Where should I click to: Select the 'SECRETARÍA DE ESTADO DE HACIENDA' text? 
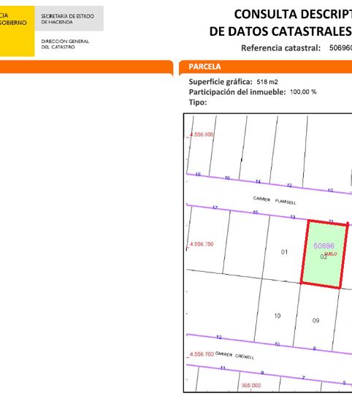67,19
